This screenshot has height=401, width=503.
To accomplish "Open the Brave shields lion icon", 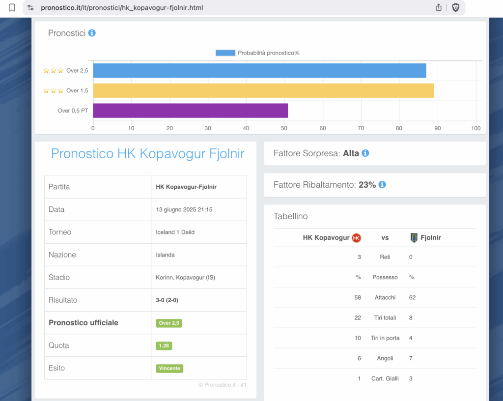I will 455,7.
